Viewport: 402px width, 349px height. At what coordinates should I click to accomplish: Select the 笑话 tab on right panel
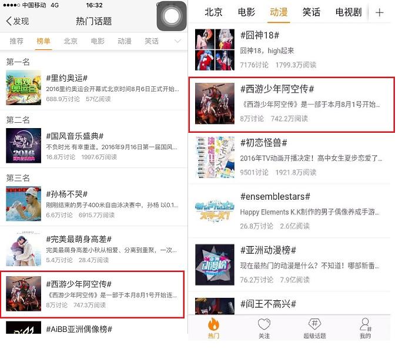(x=311, y=12)
